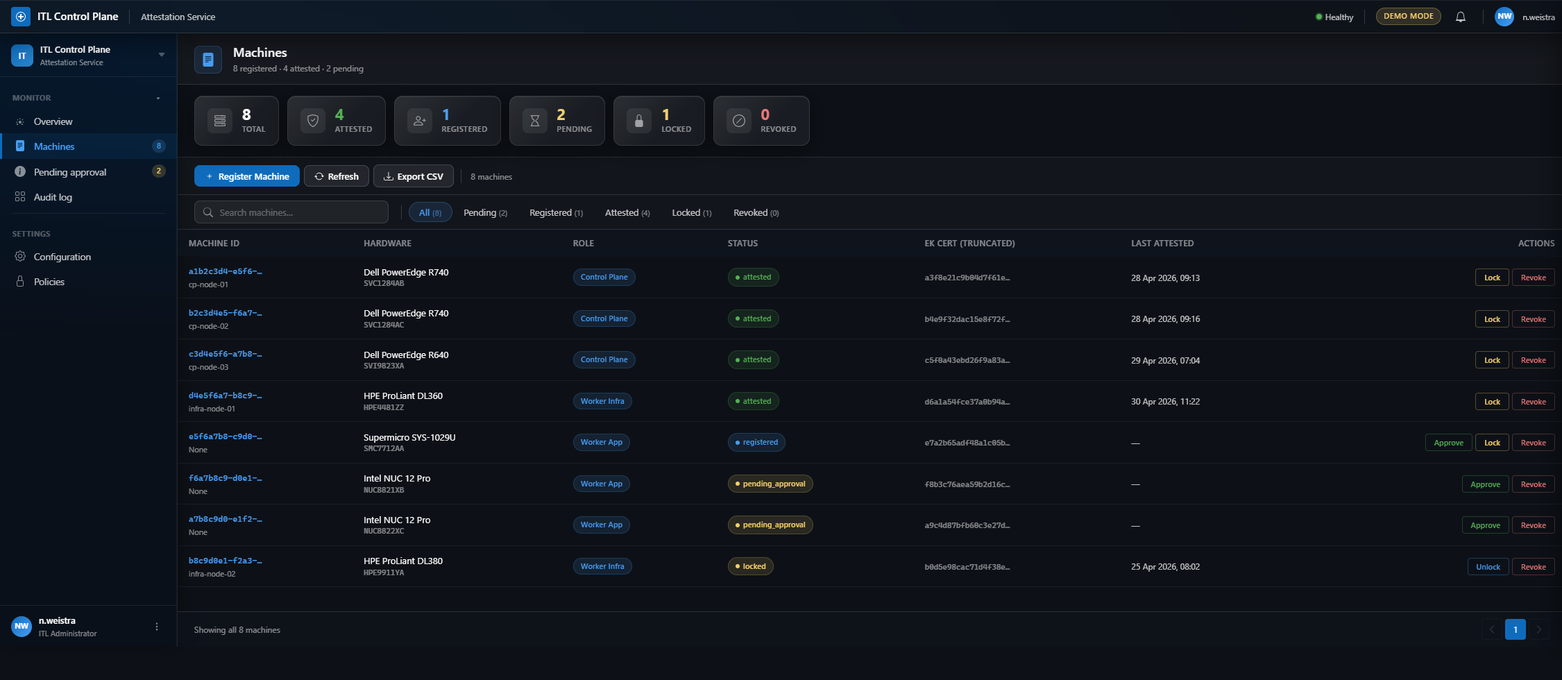Click the Attested shield icon
Screen dimensions: 1562x680
click(x=313, y=121)
